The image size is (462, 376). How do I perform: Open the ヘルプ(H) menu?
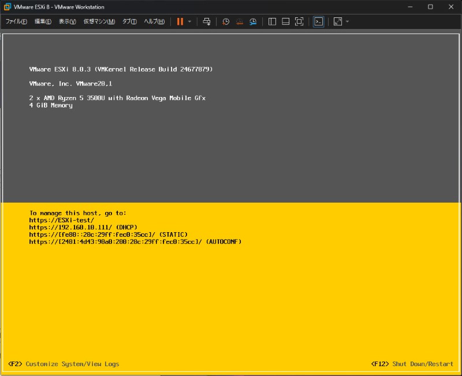point(154,21)
